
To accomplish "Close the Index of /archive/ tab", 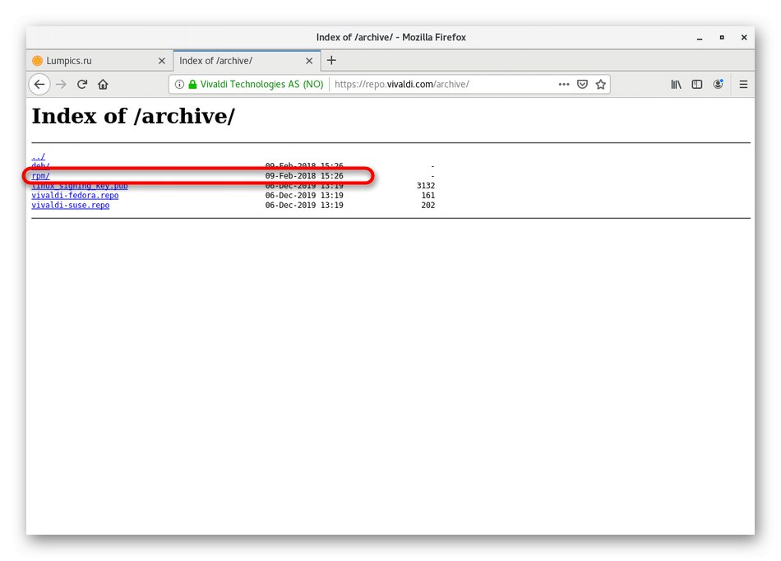I will (x=309, y=61).
